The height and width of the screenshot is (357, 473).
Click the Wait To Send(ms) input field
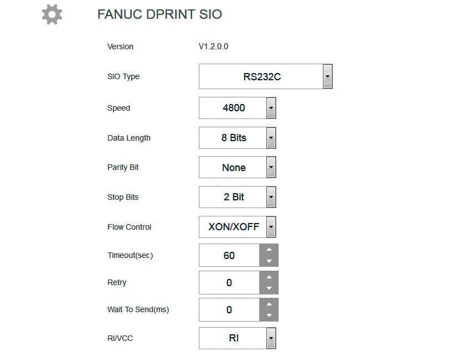point(229,309)
